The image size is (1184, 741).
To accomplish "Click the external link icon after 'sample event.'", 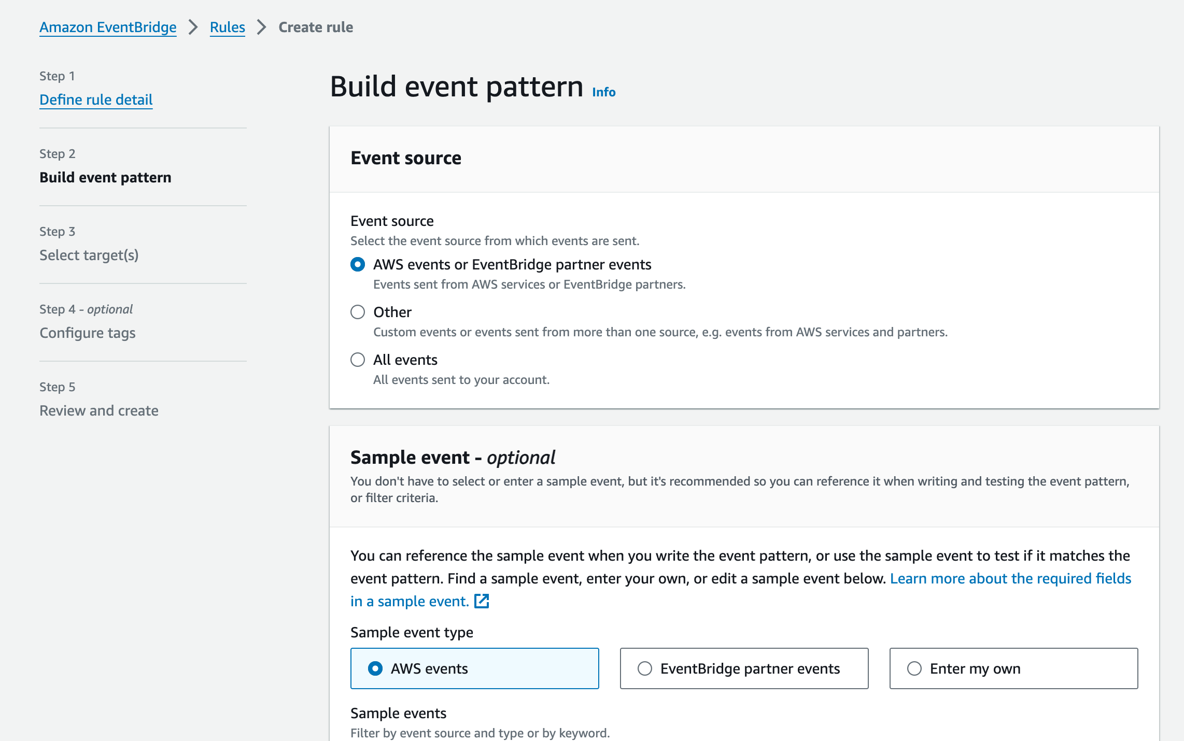I will 482,601.
